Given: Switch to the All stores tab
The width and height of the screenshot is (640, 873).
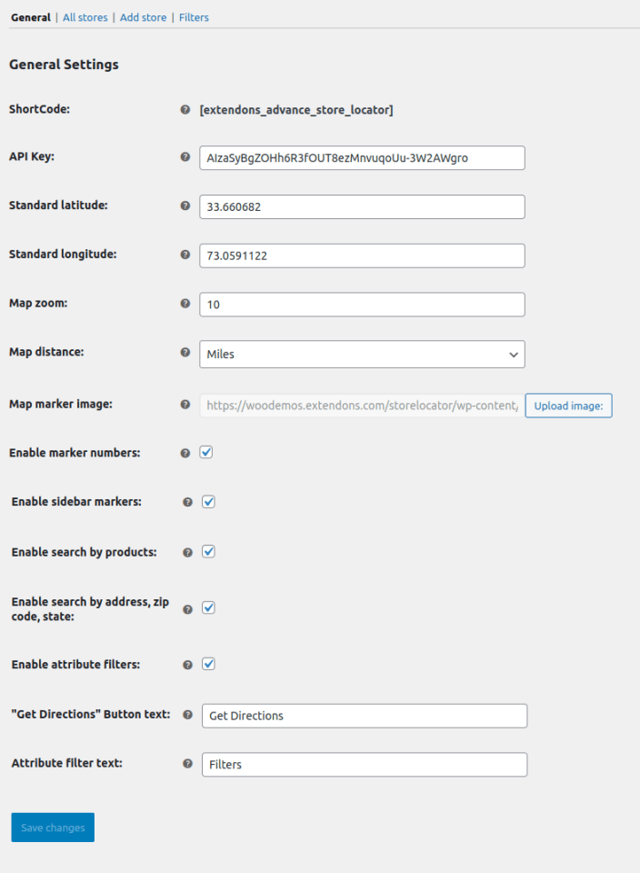Looking at the screenshot, I should pyautogui.click(x=85, y=17).
